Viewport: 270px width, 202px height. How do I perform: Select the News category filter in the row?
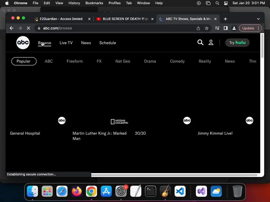click(x=230, y=61)
